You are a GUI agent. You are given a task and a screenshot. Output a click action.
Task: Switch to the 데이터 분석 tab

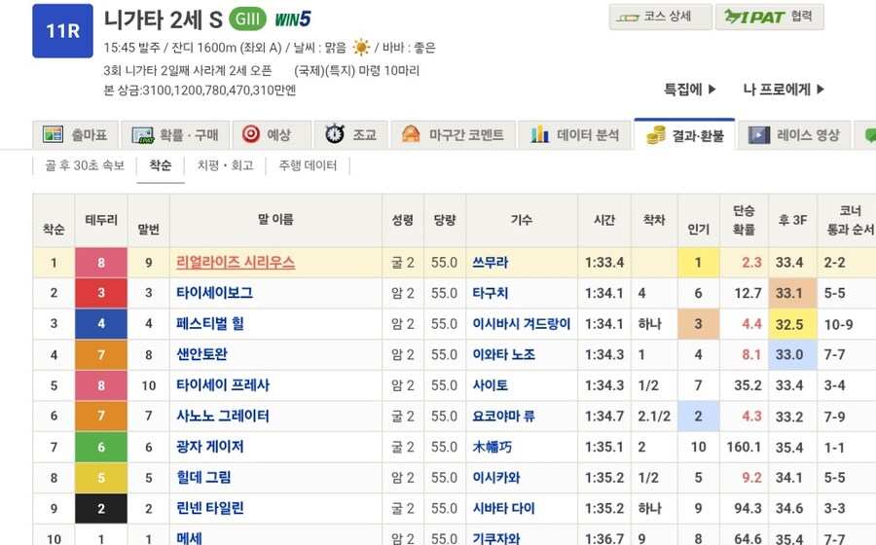(x=575, y=134)
